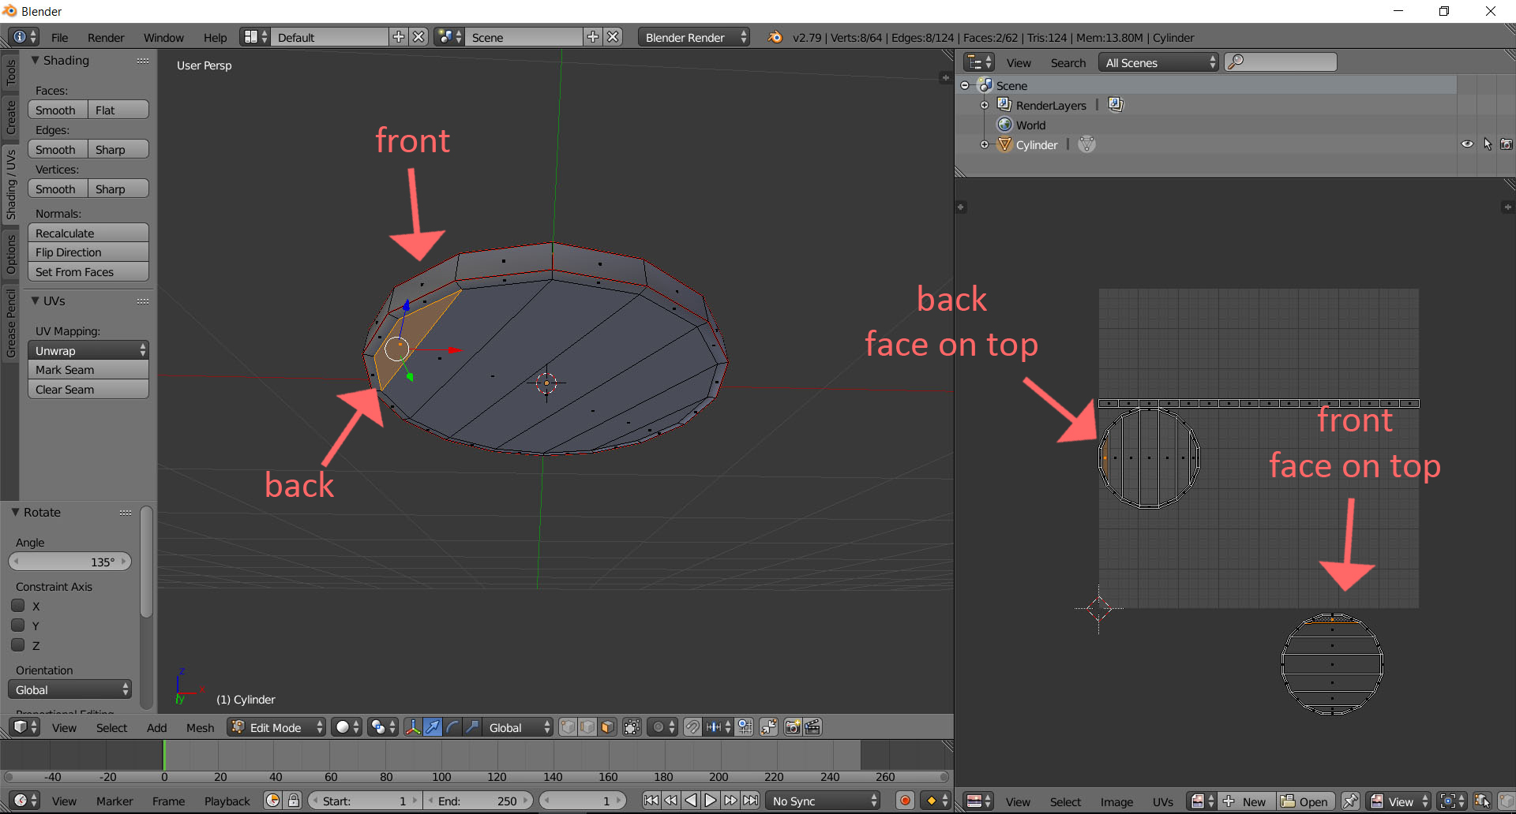Viewport: 1516px width, 814px height.
Task: Click the timeline Start frame 1 field
Action: pyautogui.click(x=364, y=801)
